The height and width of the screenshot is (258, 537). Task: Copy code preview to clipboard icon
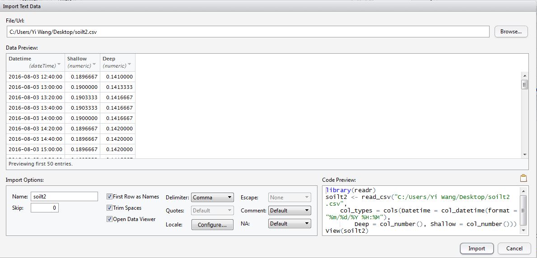(523, 178)
